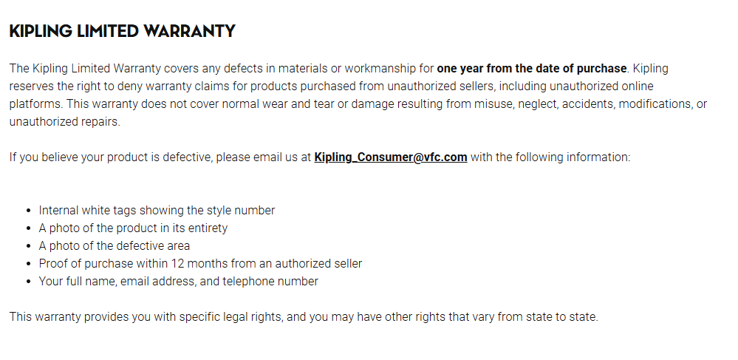738x360 pixels.
Task: Click the KIPLING LIMITED WARRANTY heading
Action: pos(122,31)
